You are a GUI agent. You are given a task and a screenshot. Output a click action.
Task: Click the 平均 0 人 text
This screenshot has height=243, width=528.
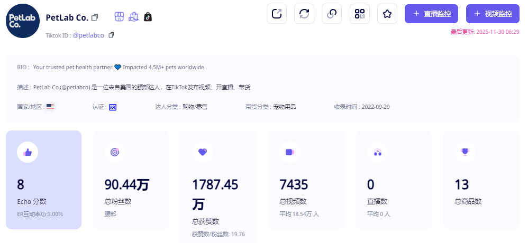tap(378, 214)
